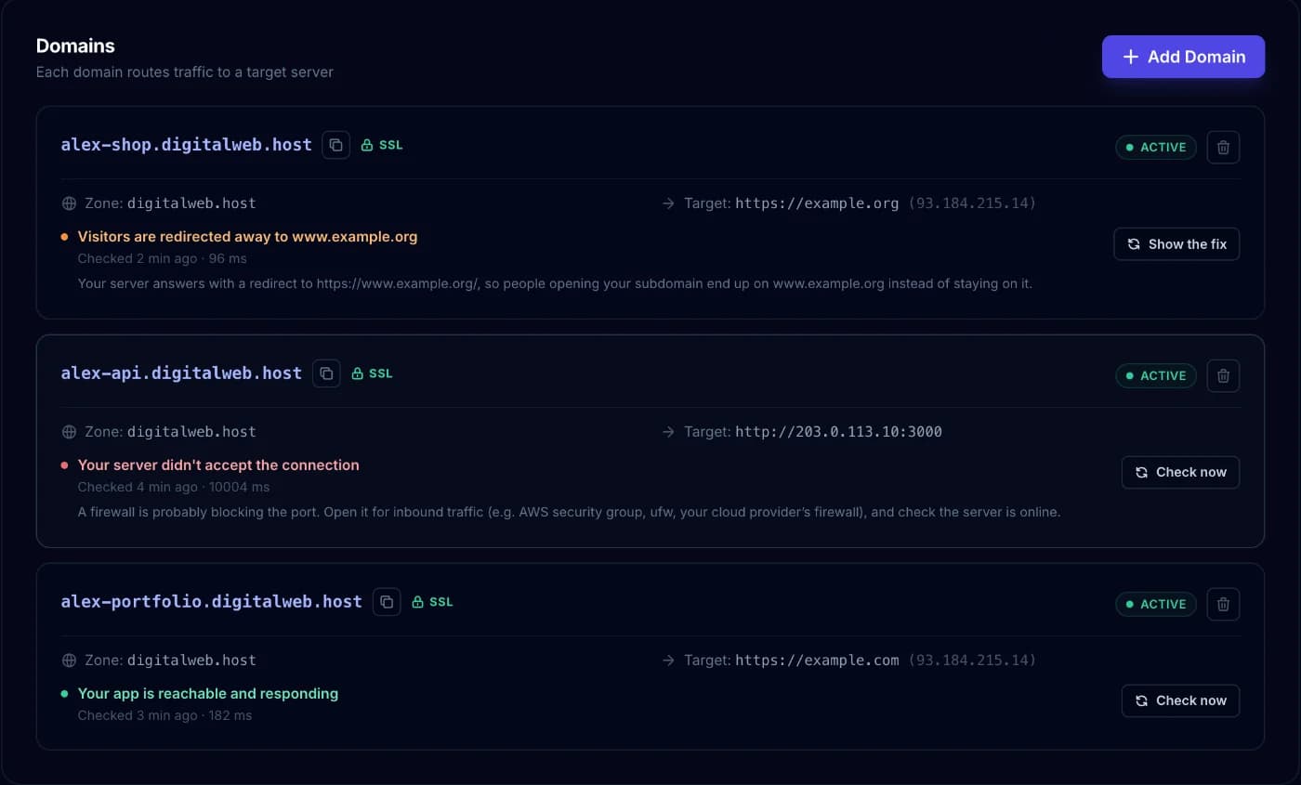The image size is (1301, 785).
Task: Click target URL https://example.org
Action: pos(817,203)
